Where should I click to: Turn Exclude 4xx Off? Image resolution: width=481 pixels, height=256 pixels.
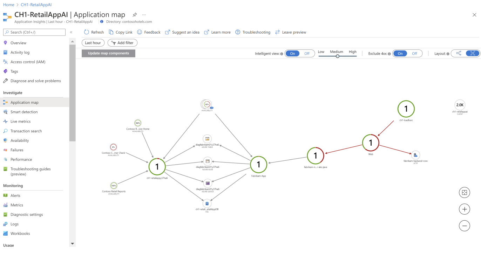tap(414, 54)
